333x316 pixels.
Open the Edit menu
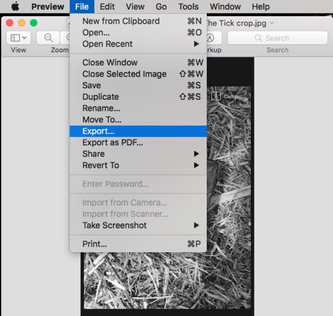tap(107, 6)
